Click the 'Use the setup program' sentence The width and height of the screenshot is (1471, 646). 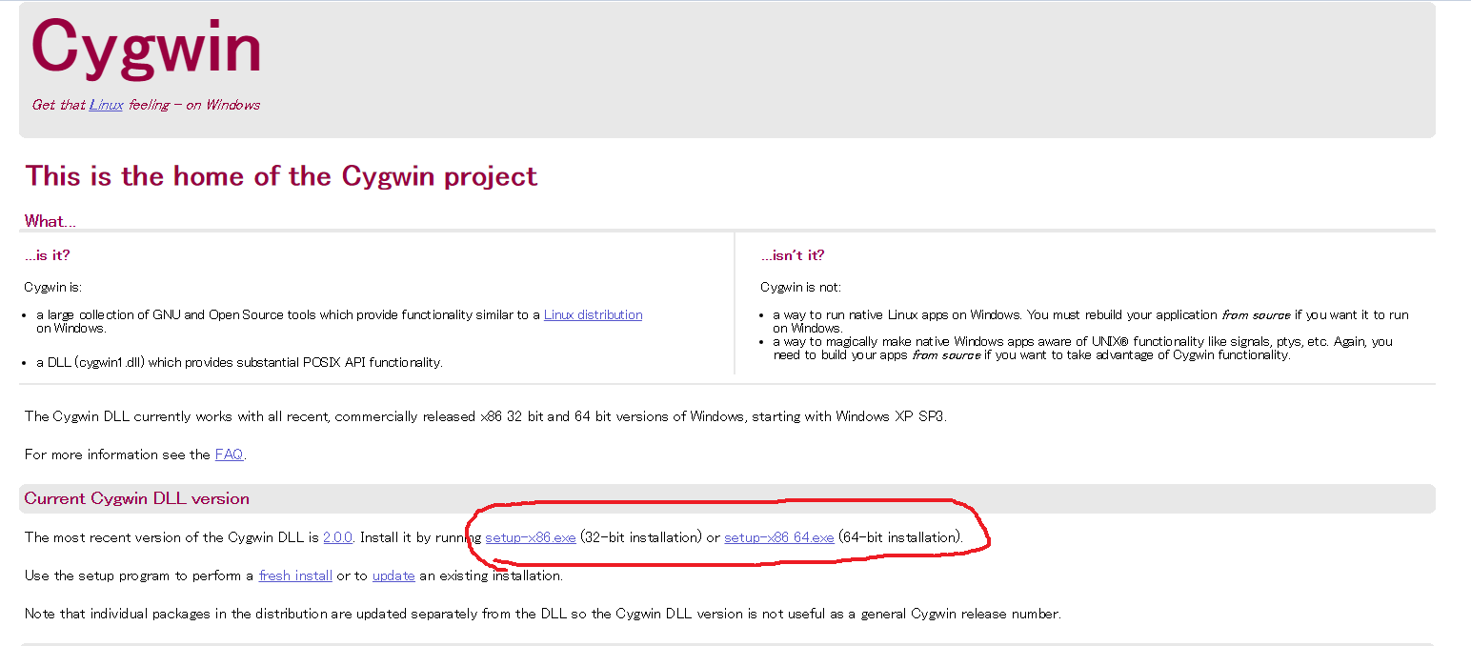(294, 575)
